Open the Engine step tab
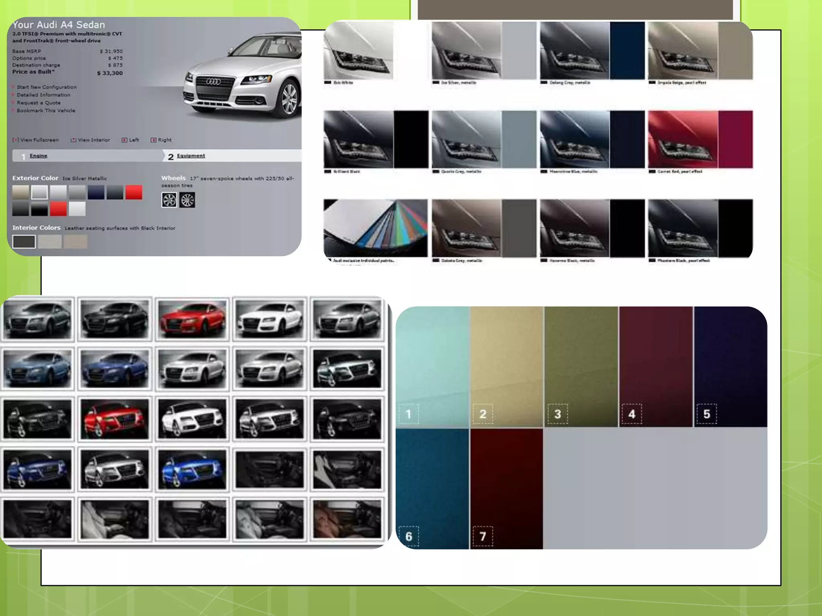822x616 pixels. click(x=38, y=156)
